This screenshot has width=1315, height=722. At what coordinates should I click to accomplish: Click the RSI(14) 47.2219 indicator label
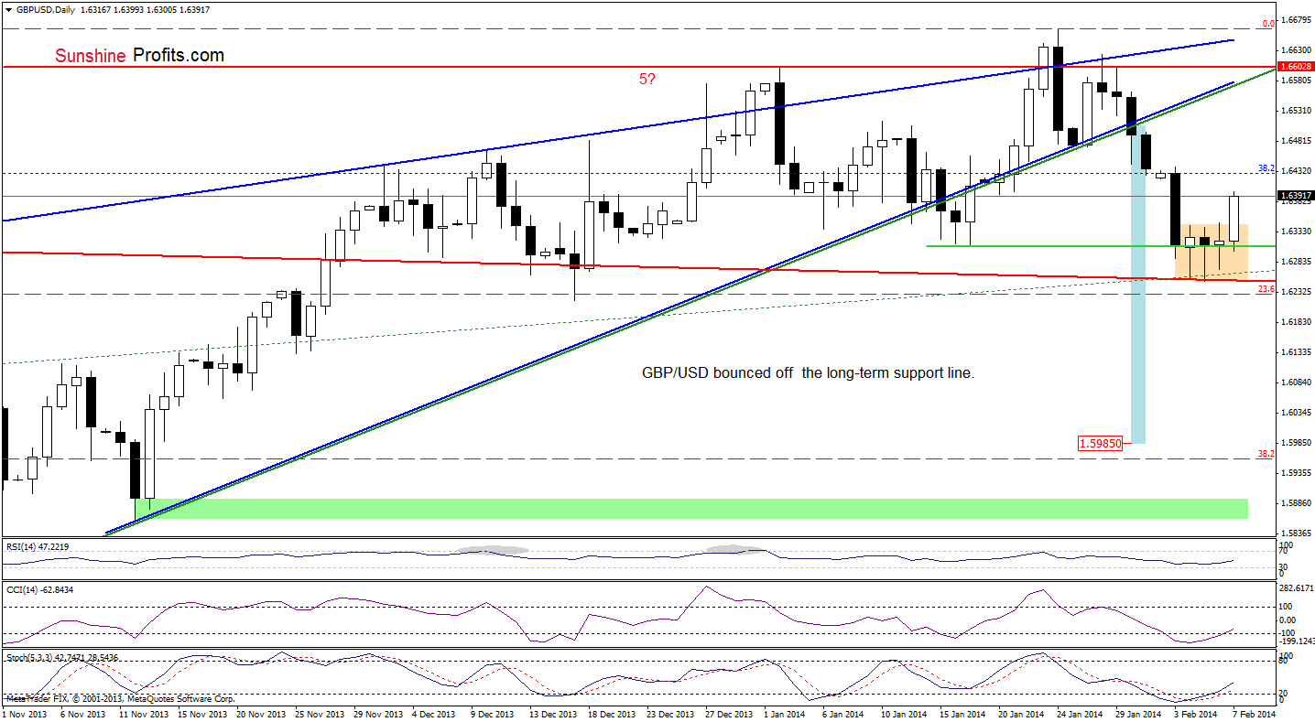click(37, 546)
